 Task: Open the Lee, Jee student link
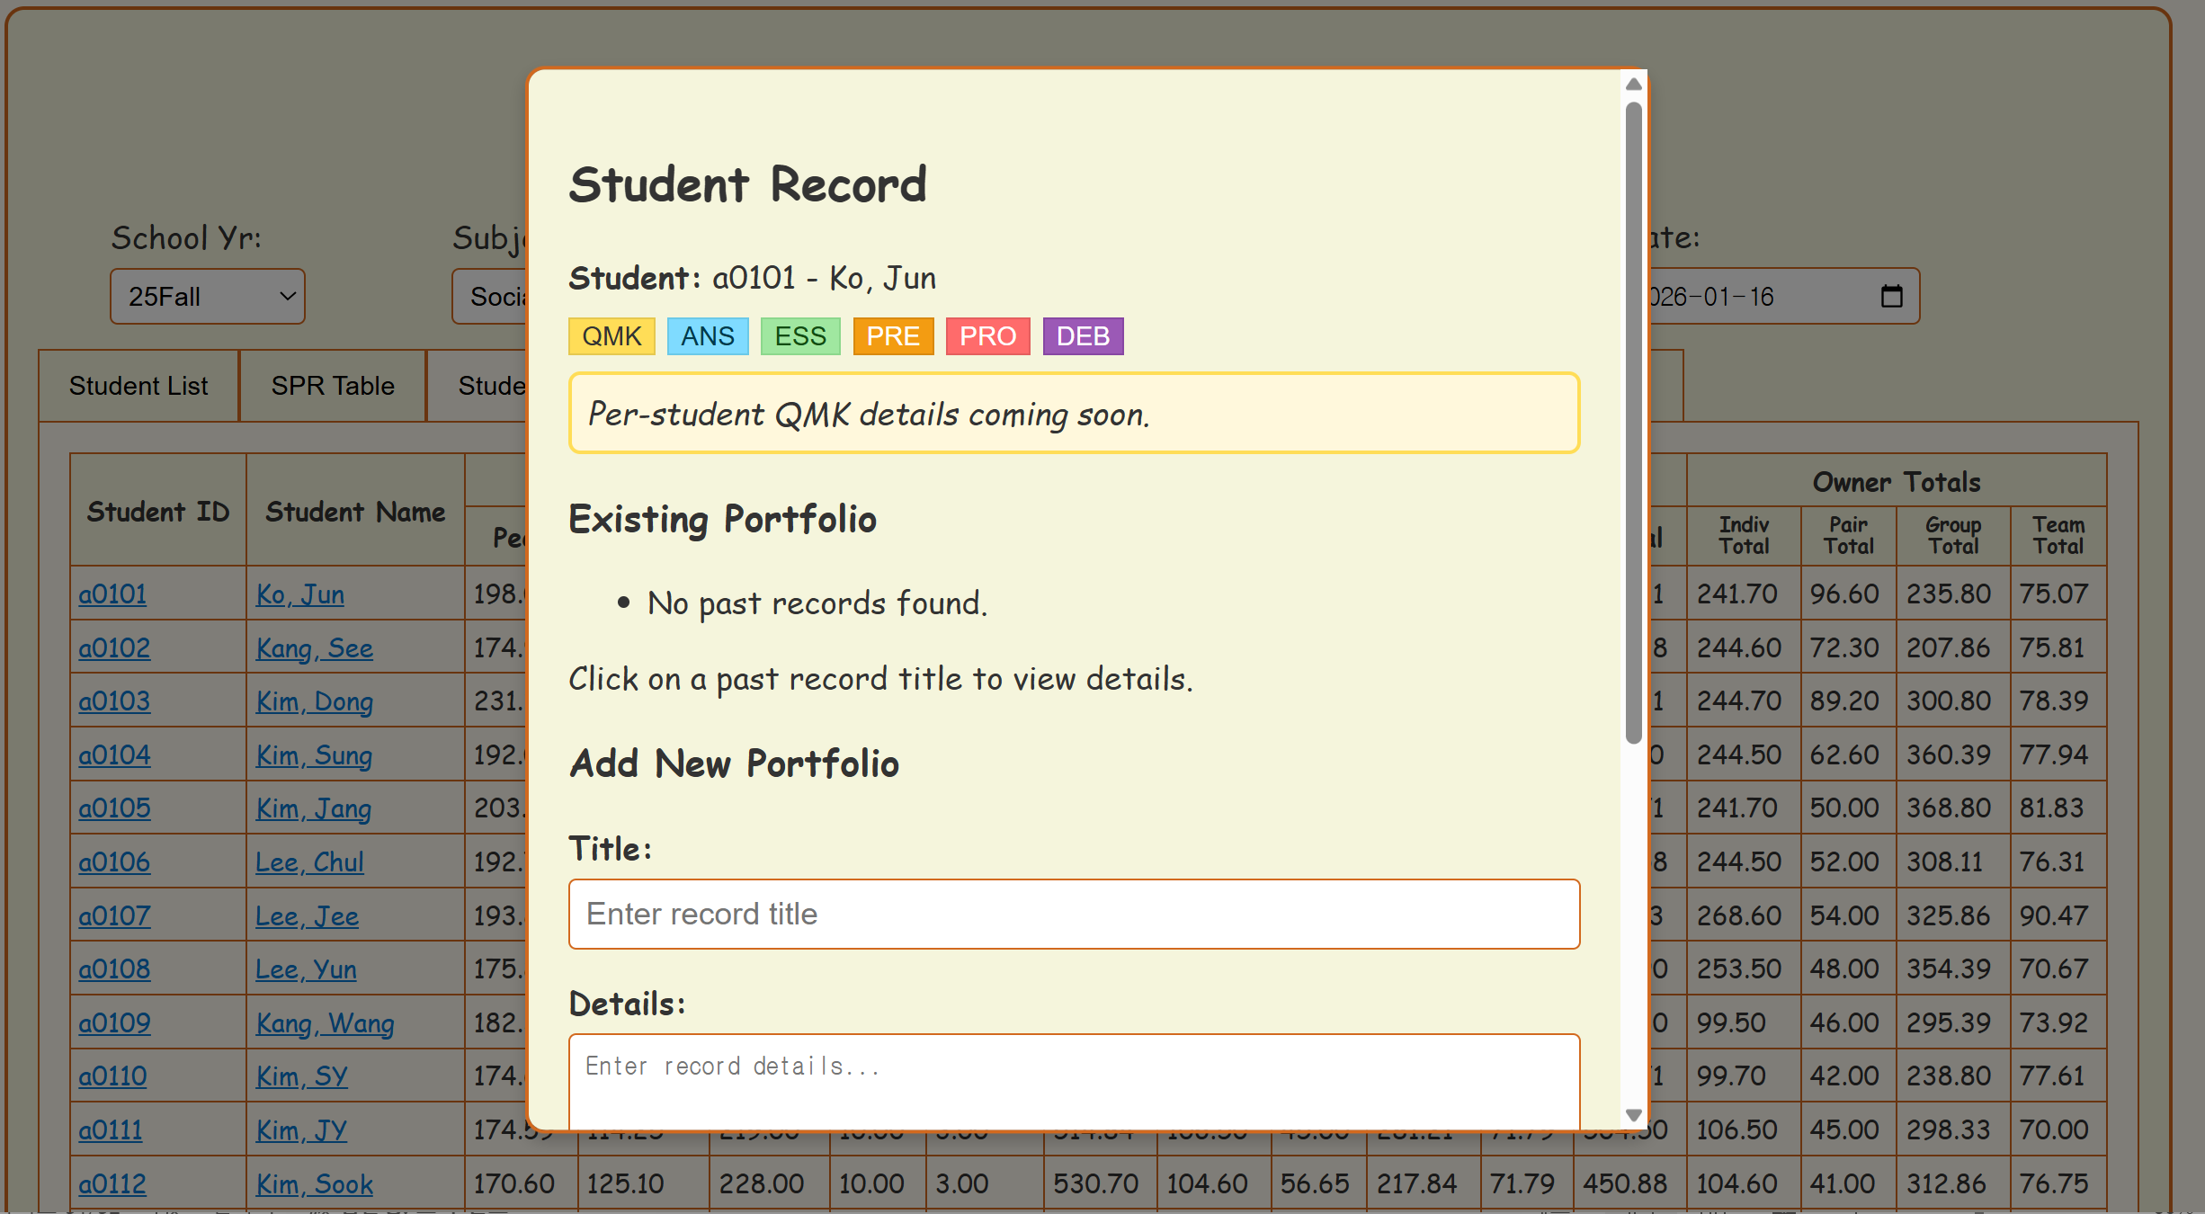click(307, 915)
